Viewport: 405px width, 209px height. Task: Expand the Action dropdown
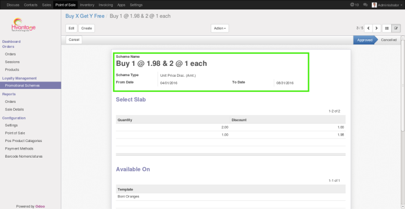coord(220,28)
